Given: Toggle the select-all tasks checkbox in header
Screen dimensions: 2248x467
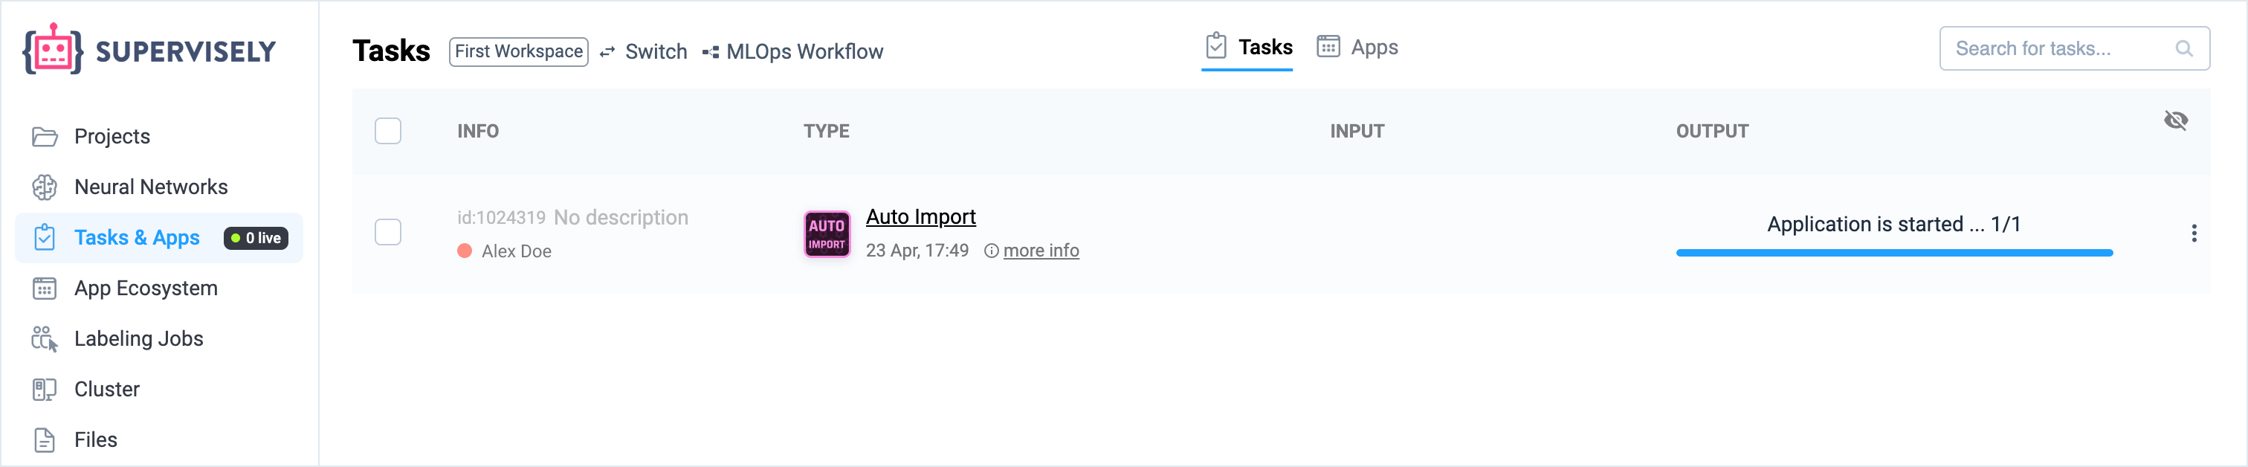Looking at the screenshot, I should 387,132.
